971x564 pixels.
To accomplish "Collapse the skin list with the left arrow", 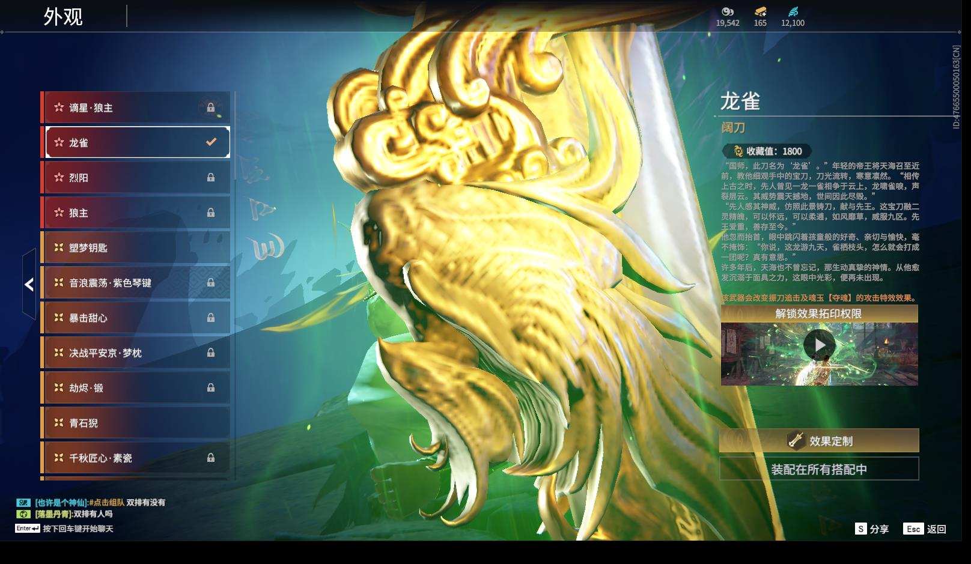I will click(x=28, y=284).
